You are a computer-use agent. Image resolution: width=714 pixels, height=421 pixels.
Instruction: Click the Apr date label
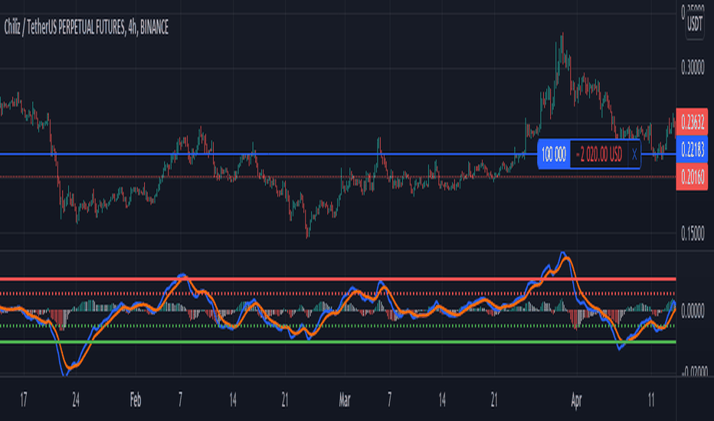pyautogui.click(x=576, y=400)
